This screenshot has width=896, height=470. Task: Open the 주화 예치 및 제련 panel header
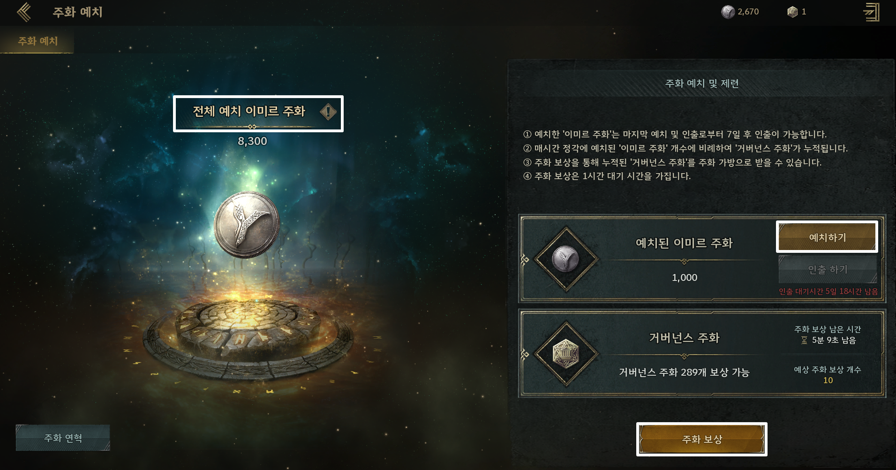tap(702, 83)
